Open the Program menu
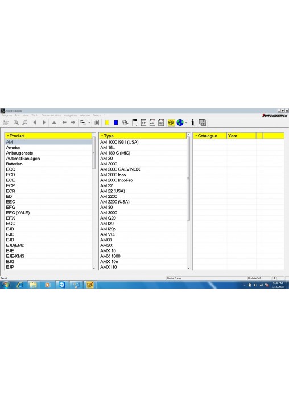The width and height of the screenshot is (289, 397). (7, 115)
